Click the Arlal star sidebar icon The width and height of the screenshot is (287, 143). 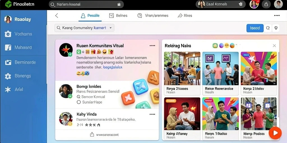click(8, 90)
